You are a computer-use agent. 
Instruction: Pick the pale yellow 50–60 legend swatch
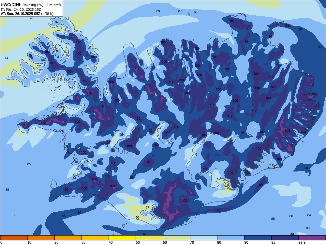click(149, 238)
